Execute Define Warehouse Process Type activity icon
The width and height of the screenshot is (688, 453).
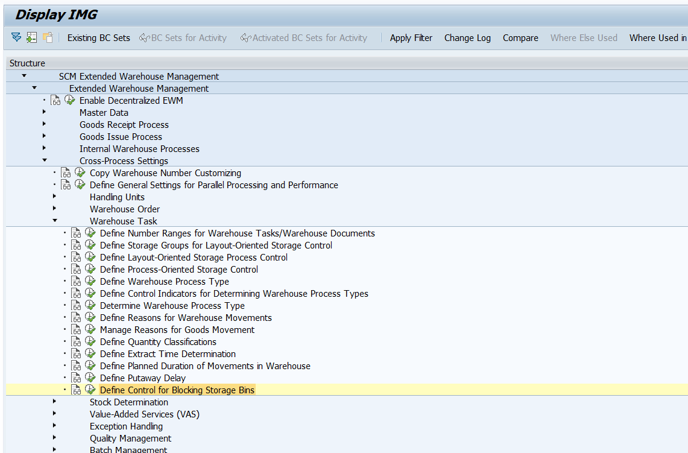(x=90, y=281)
